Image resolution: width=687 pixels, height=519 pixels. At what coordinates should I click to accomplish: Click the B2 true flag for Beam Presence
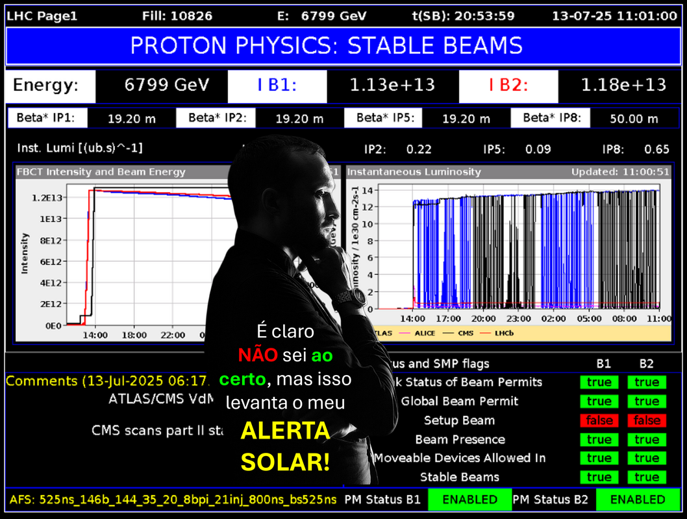click(647, 439)
